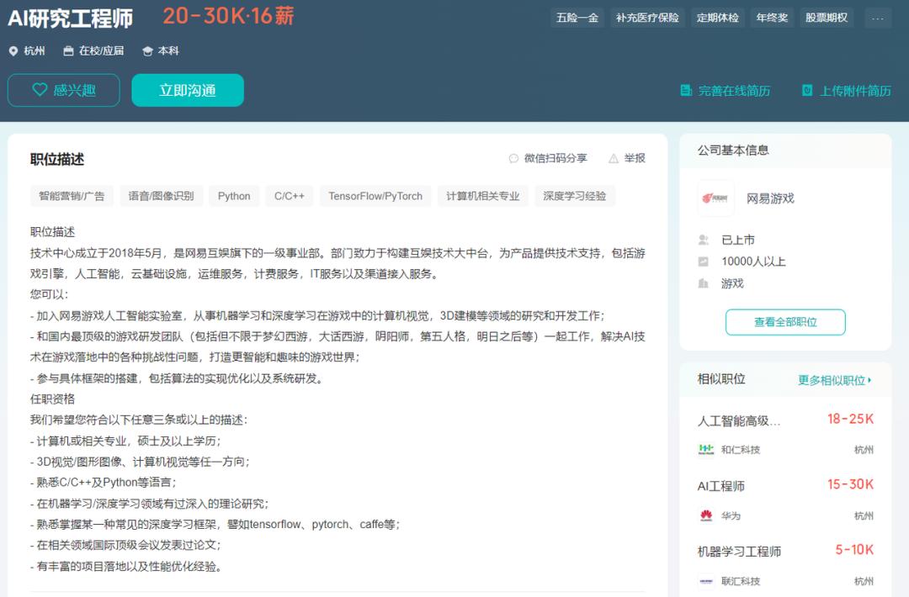The image size is (909, 597).
Task: Click the 深度学习经验 tag
Action: (575, 196)
